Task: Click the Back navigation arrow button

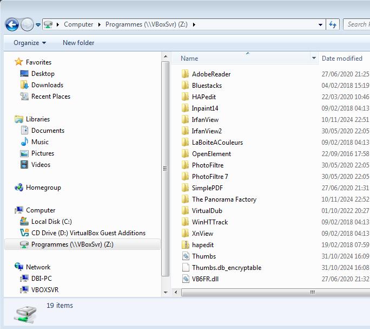Action: click(12, 24)
